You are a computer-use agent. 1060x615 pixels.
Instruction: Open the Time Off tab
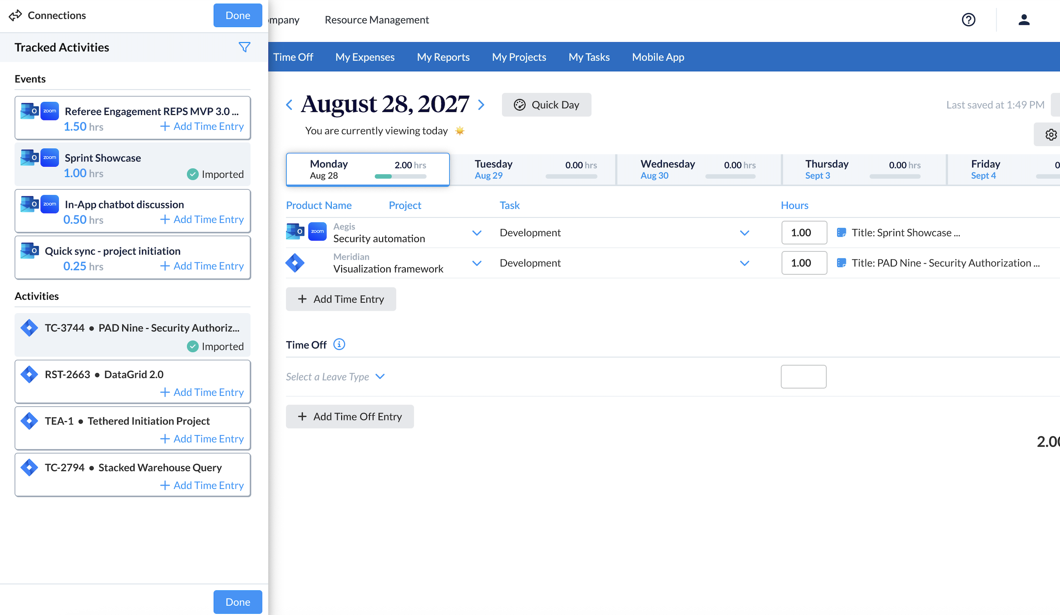click(x=293, y=57)
